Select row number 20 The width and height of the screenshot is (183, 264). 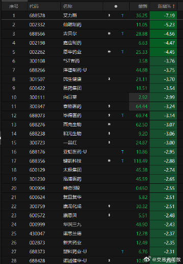click(x=14, y=188)
